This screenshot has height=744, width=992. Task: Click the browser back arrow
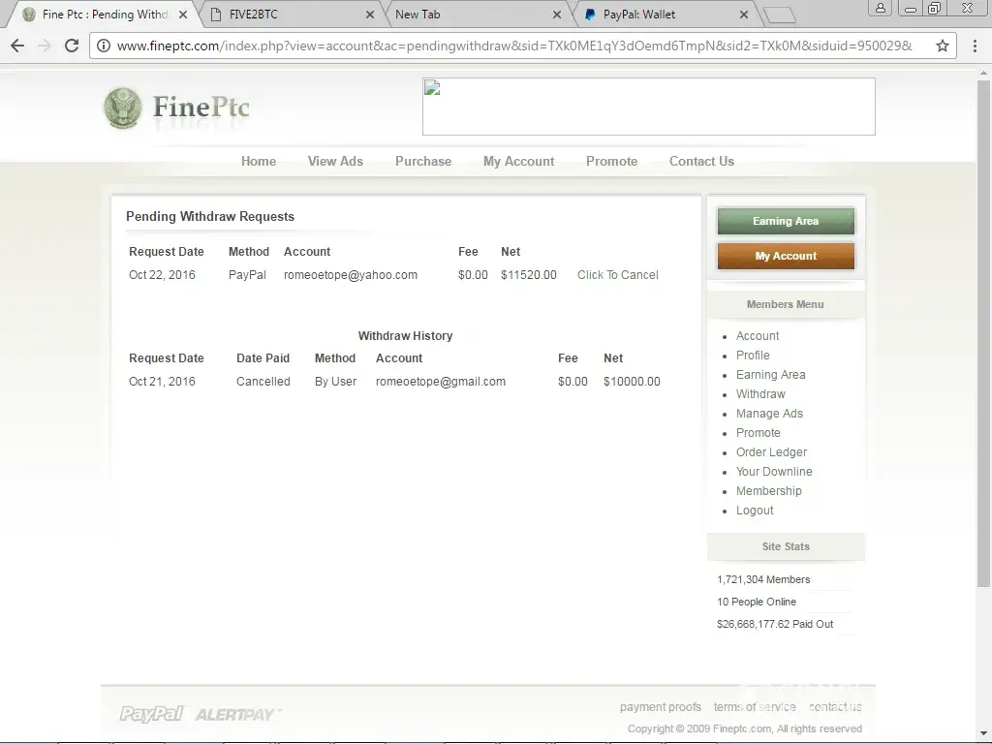pos(17,46)
